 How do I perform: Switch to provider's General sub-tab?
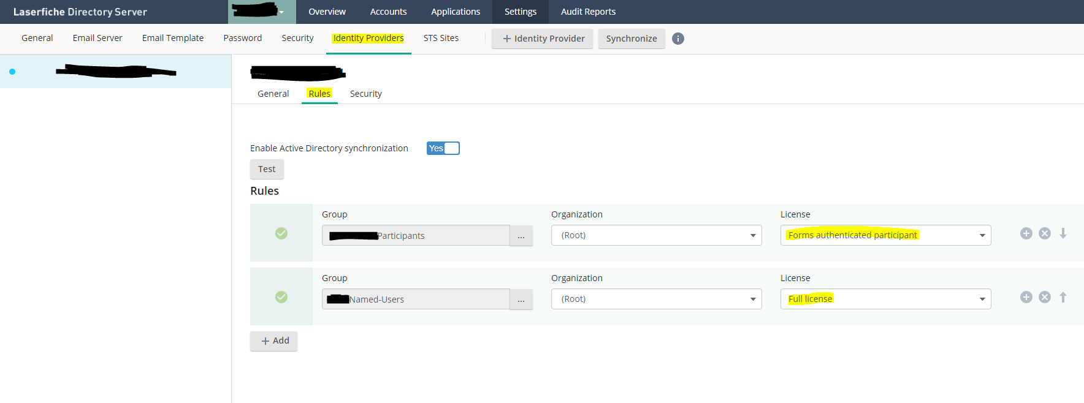tap(273, 94)
